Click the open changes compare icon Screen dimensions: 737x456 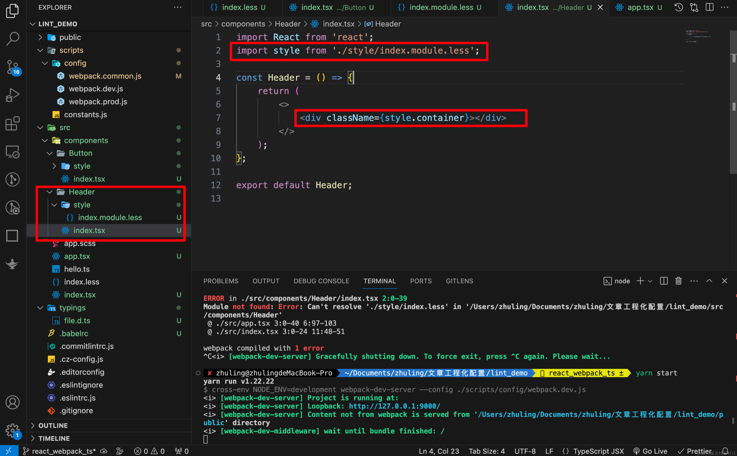tap(694, 7)
